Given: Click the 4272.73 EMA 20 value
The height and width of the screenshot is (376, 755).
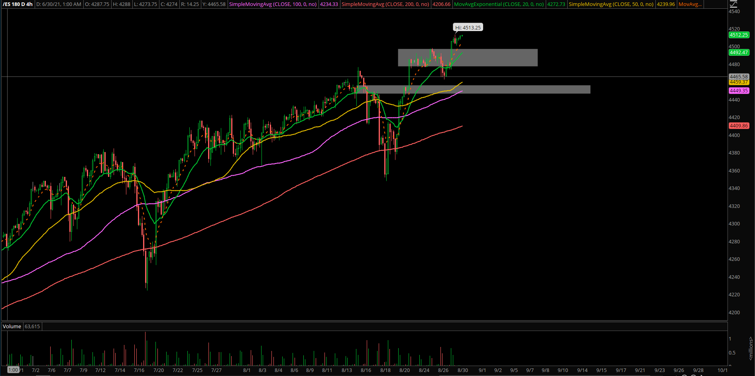Looking at the screenshot, I should click(556, 4).
